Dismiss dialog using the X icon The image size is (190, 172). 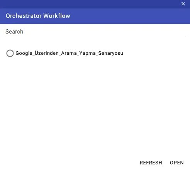[x=183, y=4]
